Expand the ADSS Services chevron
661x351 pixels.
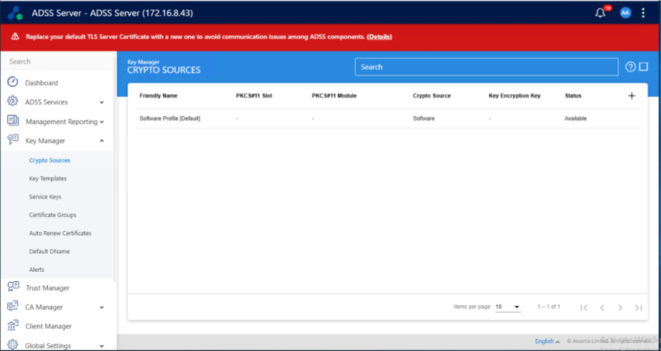(x=101, y=102)
